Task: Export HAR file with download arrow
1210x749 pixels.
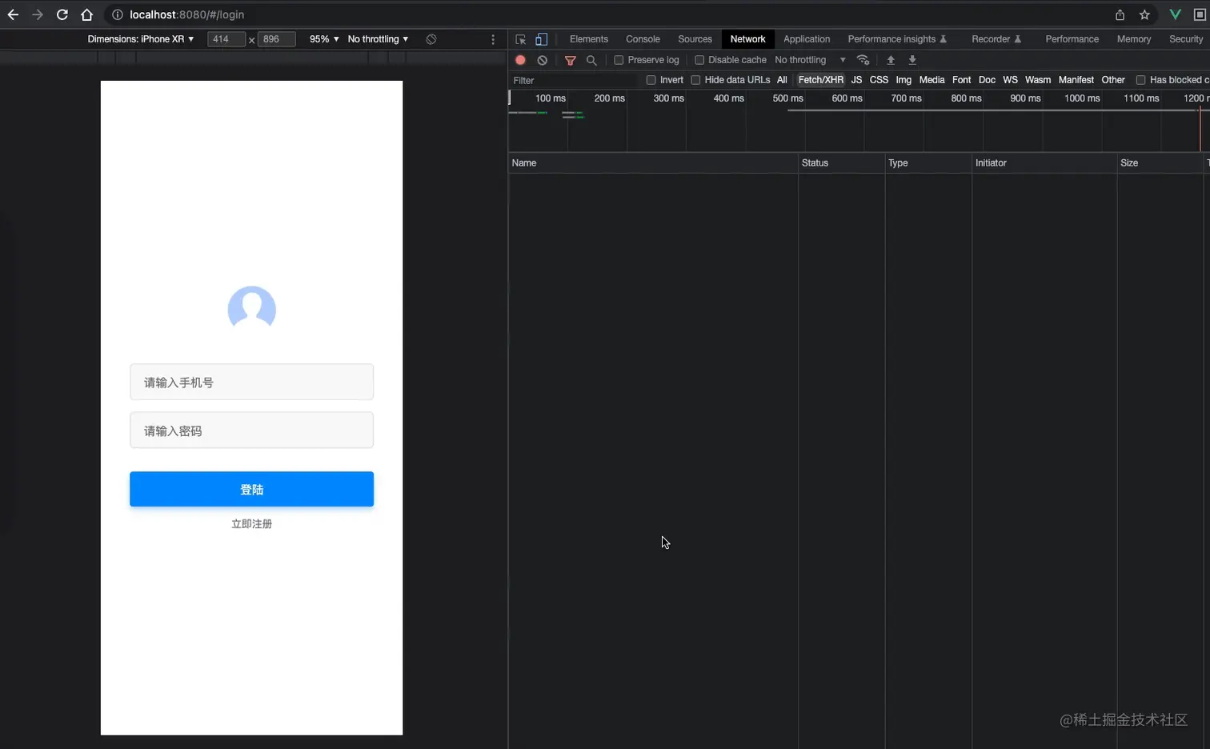Action: pyautogui.click(x=912, y=60)
